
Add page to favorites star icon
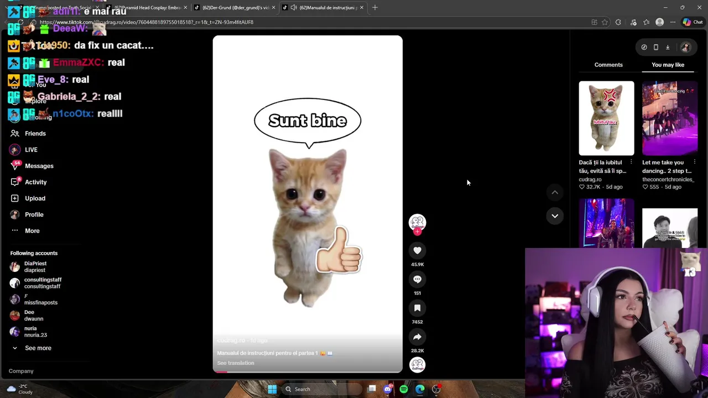pyautogui.click(x=605, y=22)
